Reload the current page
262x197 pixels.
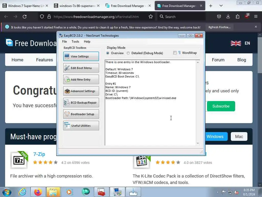point(25,17)
